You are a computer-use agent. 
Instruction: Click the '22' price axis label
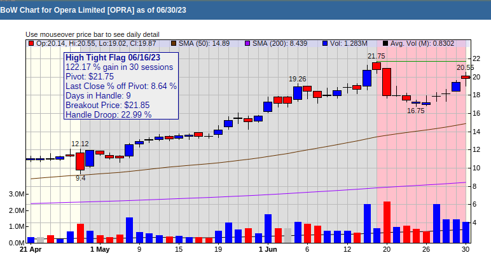coord(476,59)
